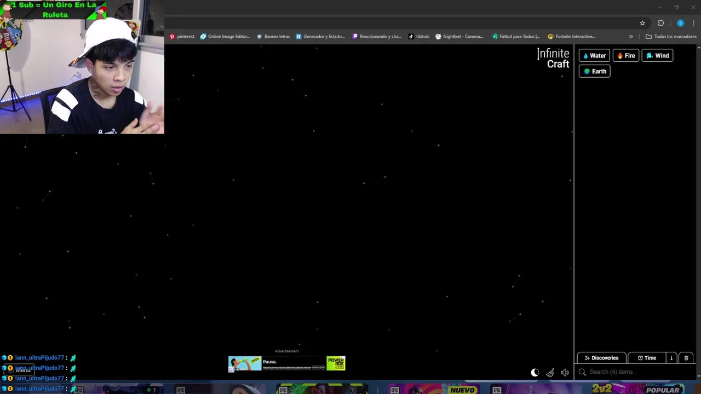Reverse sort order arrow button
The image size is (701, 394).
[x=671, y=358]
